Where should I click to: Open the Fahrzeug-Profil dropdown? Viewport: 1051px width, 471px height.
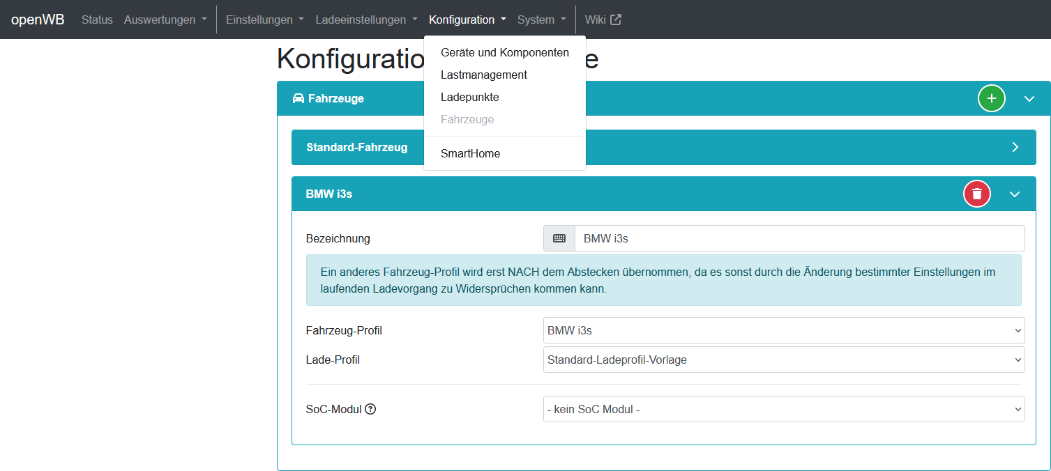point(783,330)
